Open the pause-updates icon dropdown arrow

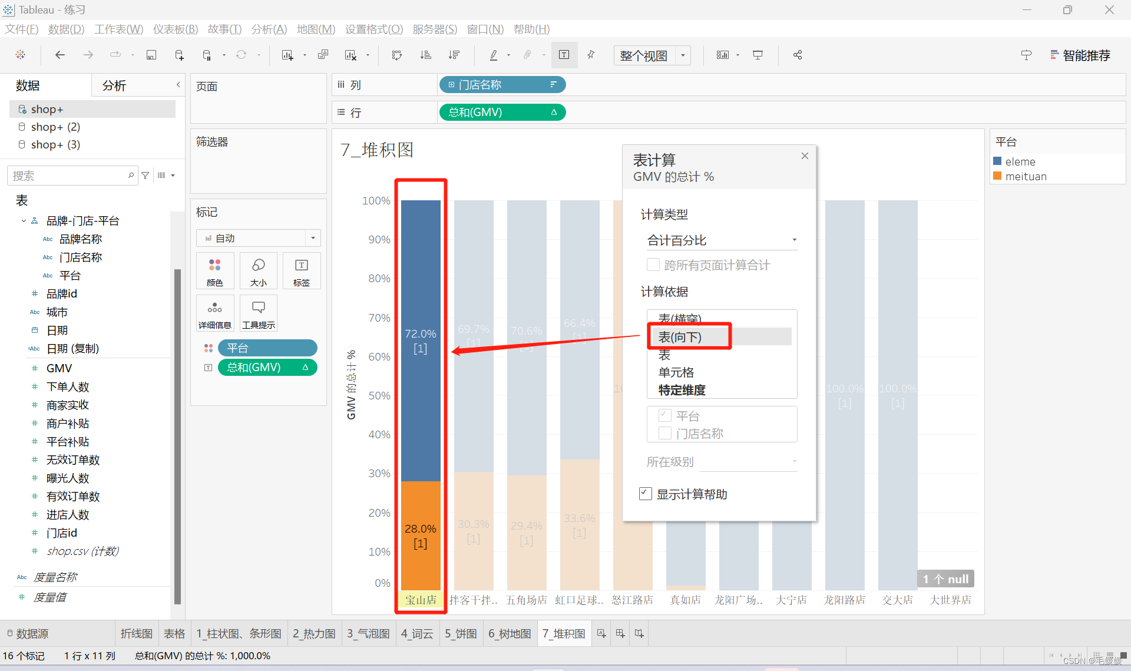(224, 55)
